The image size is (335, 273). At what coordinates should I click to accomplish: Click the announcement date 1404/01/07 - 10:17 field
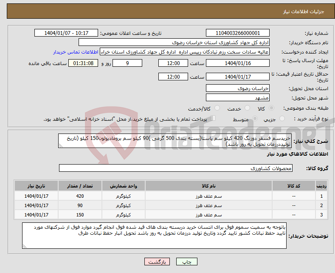(66, 33)
